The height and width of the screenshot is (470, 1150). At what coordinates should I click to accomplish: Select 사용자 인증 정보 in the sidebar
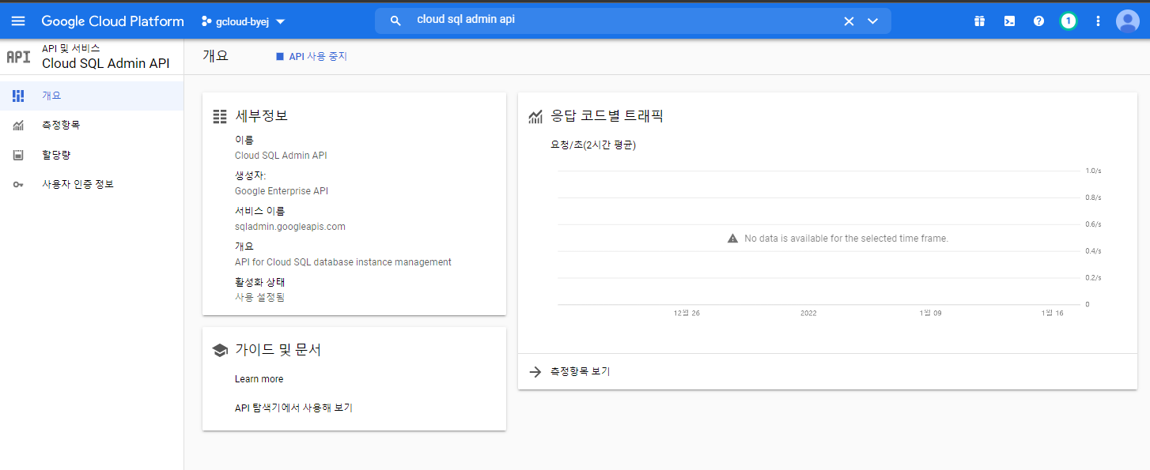click(92, 184)
